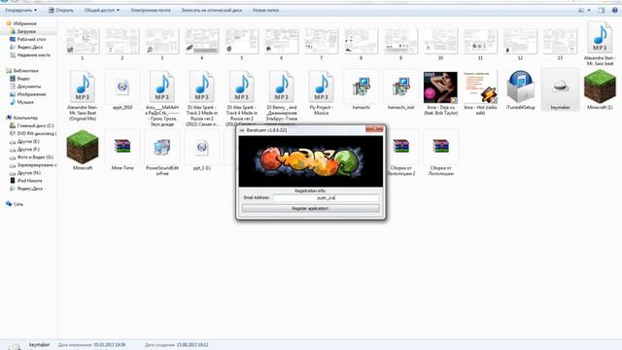Click Register application button in Bandicam dialog

(x=311, y=208)
